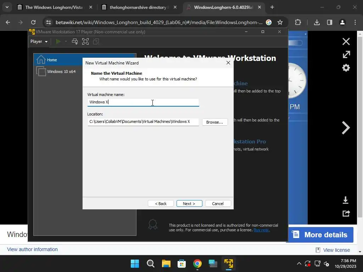The image size is (363, 272).
Task: Click the View license link
Action: pos(336,250)
